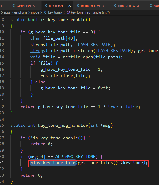The image size is (159, 185).
Task: Click the C file icon on earphone.c tab
Action: pos(14,6)
